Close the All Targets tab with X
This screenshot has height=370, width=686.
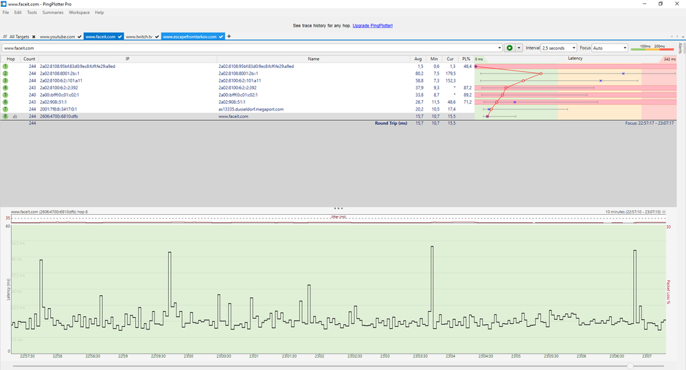[x=34, y=37]
